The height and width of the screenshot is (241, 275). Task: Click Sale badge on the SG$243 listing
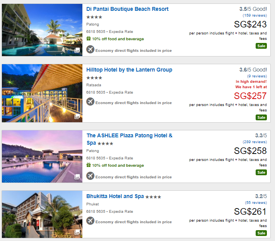click(x=261, y=46)
